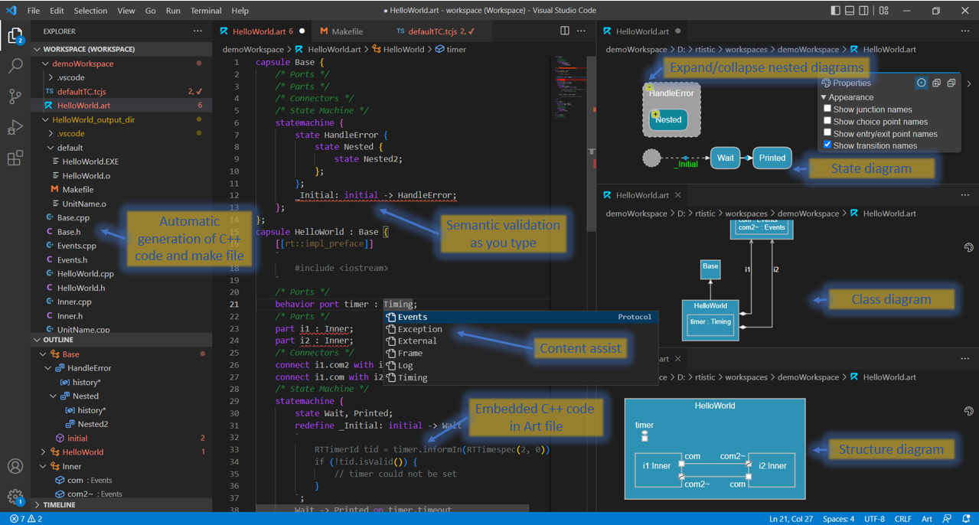Collapse the OUTLINE section in the sidebar

(36, 339)
